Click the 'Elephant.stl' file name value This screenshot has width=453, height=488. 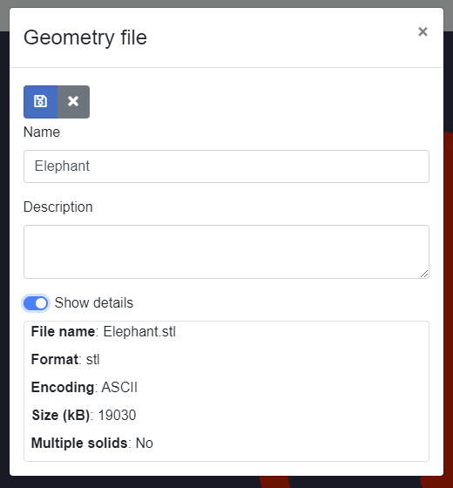pyautogui.click(x=139, y=331)
